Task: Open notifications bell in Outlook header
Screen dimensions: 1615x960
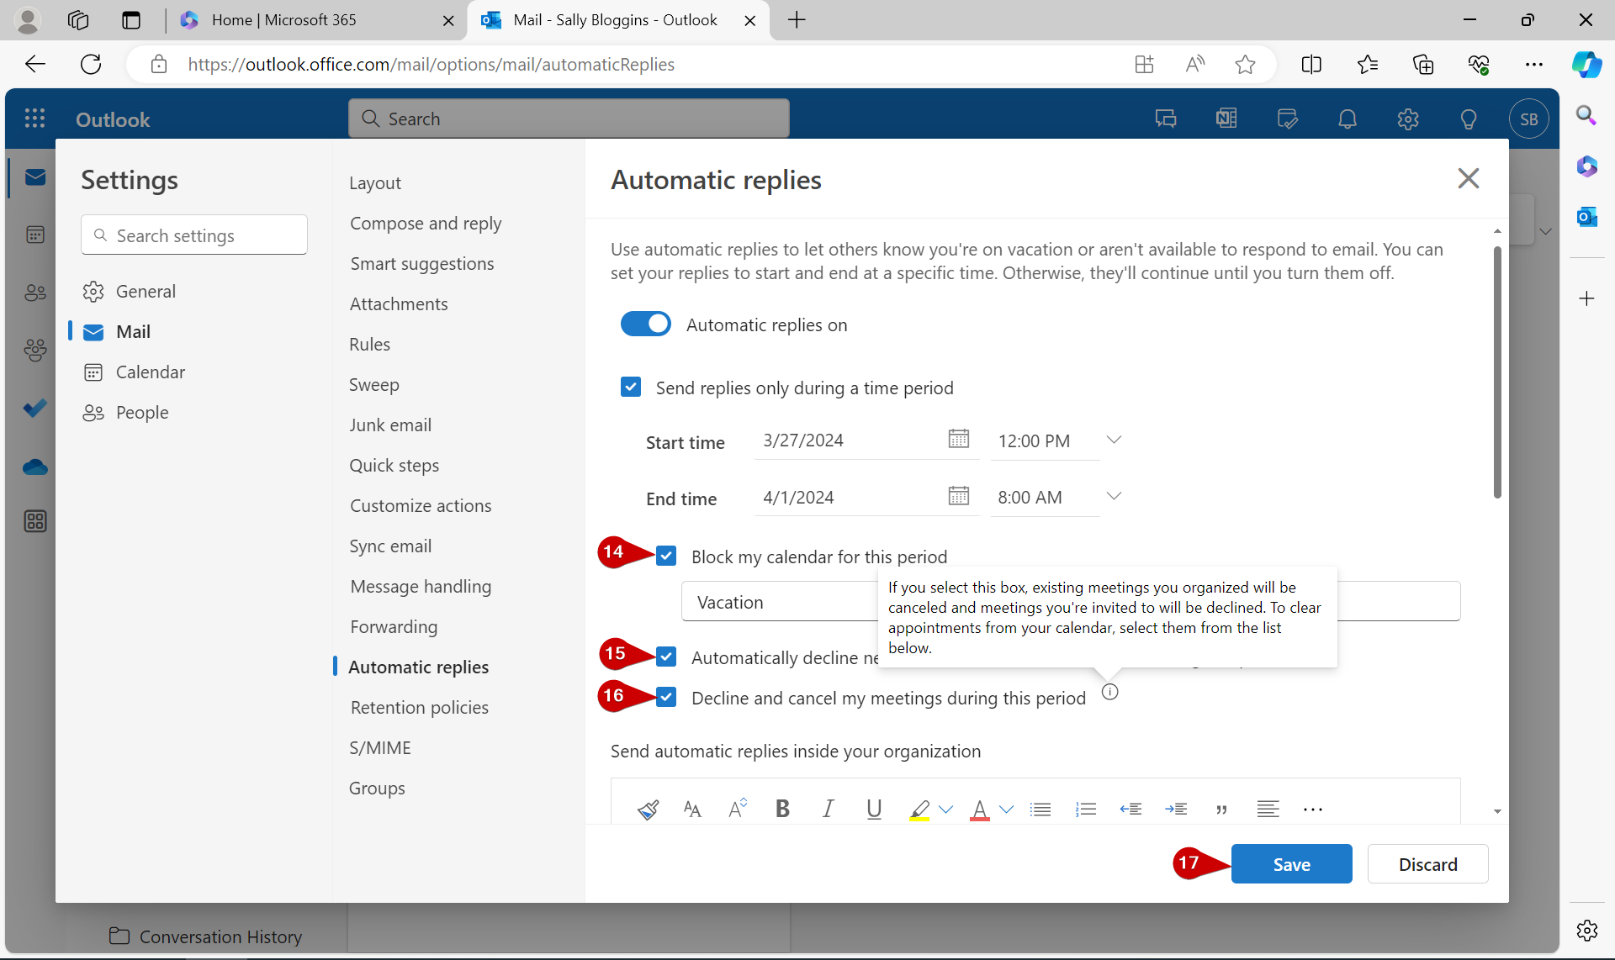Action: [1348, 119]
